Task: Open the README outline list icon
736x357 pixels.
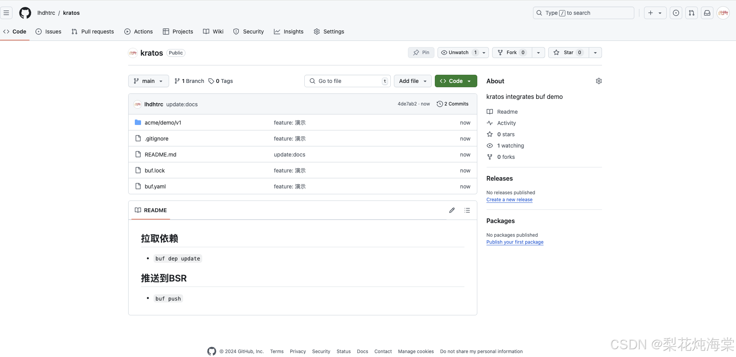Action: pyautogui.click(x=467, y=210)
